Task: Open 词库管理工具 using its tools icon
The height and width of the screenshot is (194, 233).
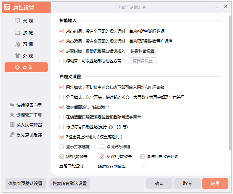Action: click(12, 115)
